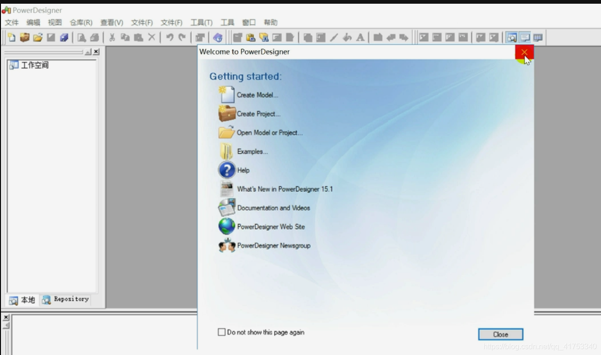Image resolution: width=601 pixels, height=355 pixels.
Task: Click the Open folder toolbar icon
Action: [38, 38]
